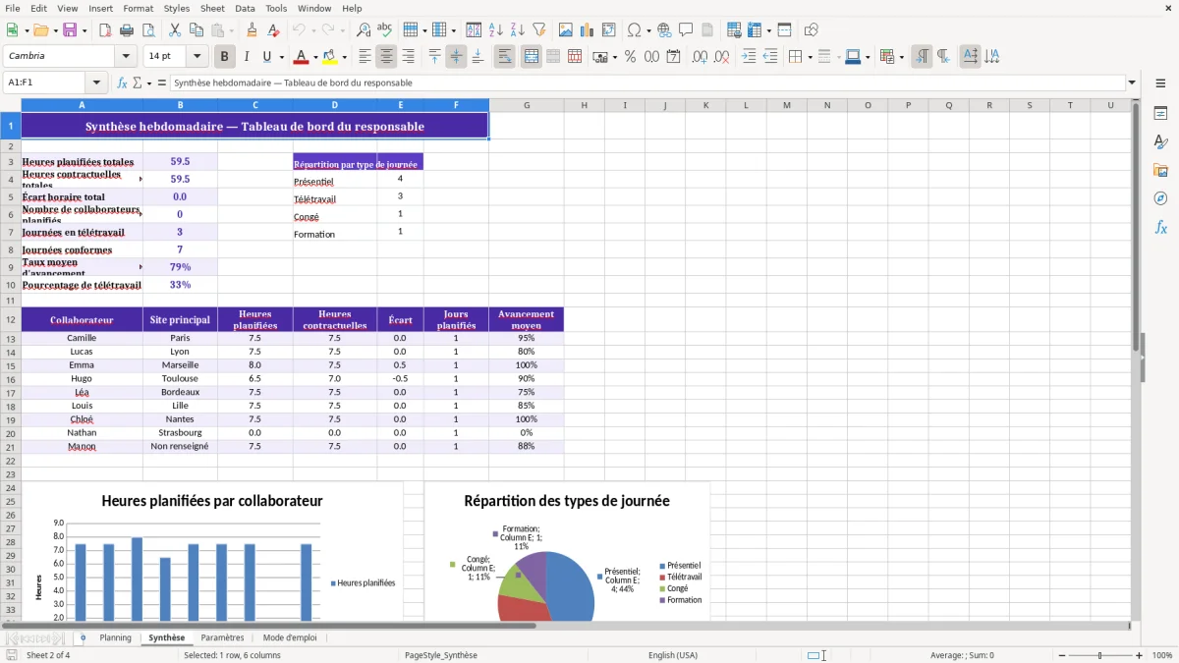This screenshot has width=1179, height=663.
Task: Click the formula input line
Action: click(x=647, y=83)
